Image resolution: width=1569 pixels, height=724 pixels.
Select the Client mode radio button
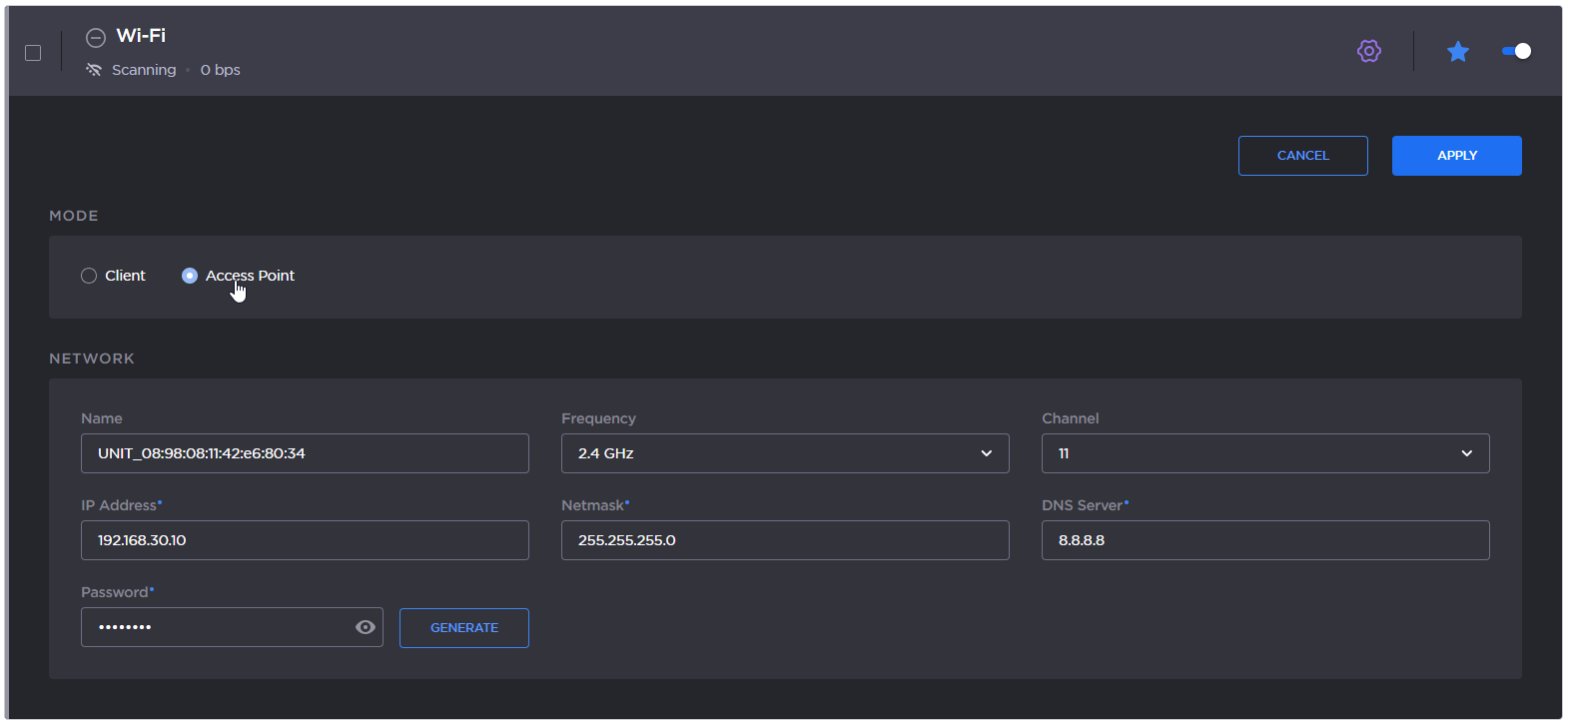(x=89, y=276)
